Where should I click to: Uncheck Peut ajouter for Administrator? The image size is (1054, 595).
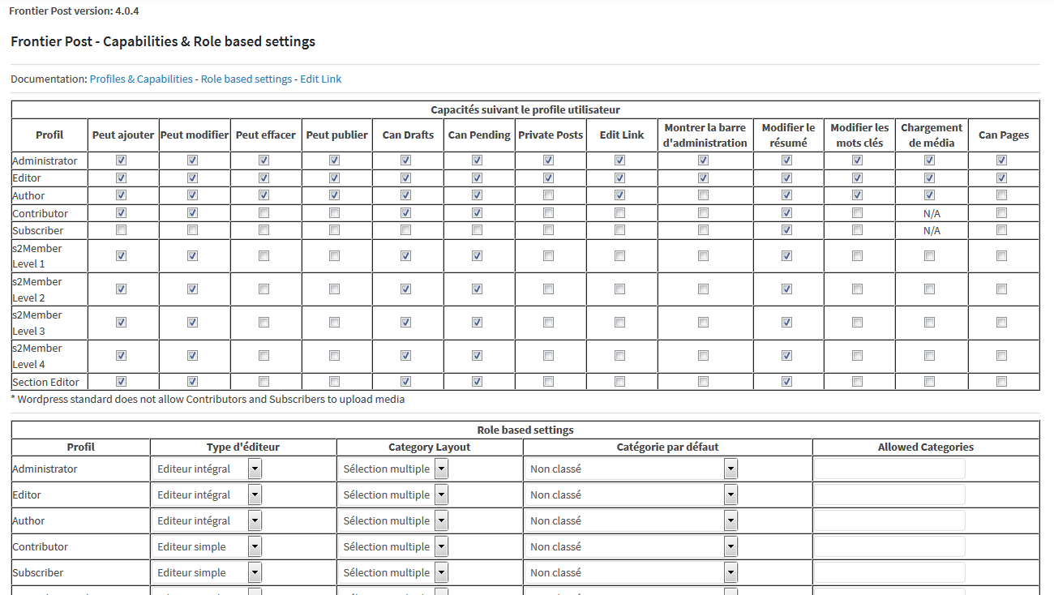tap(122, 161)
